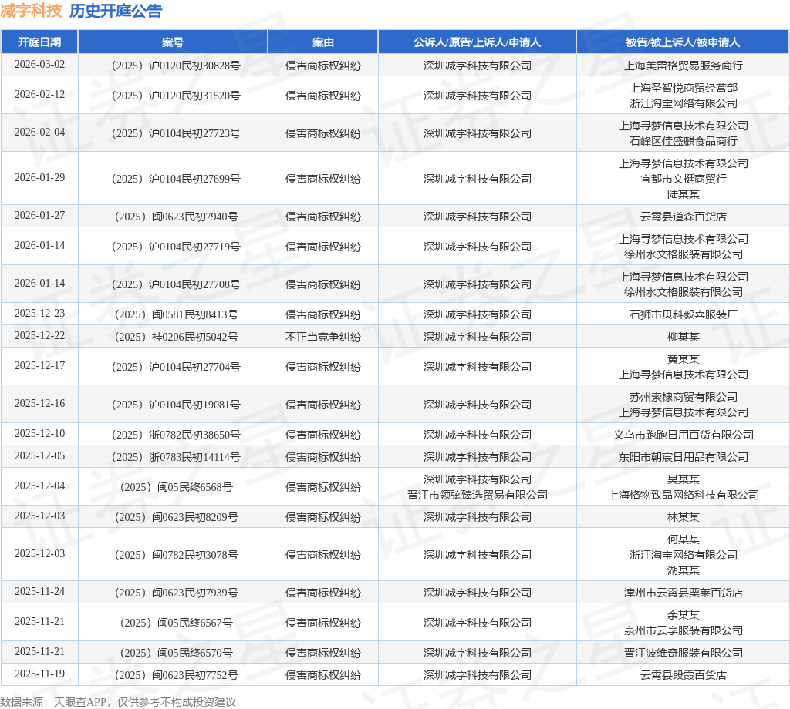Click date cell 2025-12-16
Viewport: 790px width, 709px height.
click(39, 404)
